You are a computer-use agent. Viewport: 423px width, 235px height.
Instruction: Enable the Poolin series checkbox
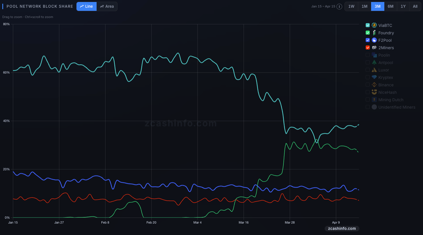(x=368, y=55)
